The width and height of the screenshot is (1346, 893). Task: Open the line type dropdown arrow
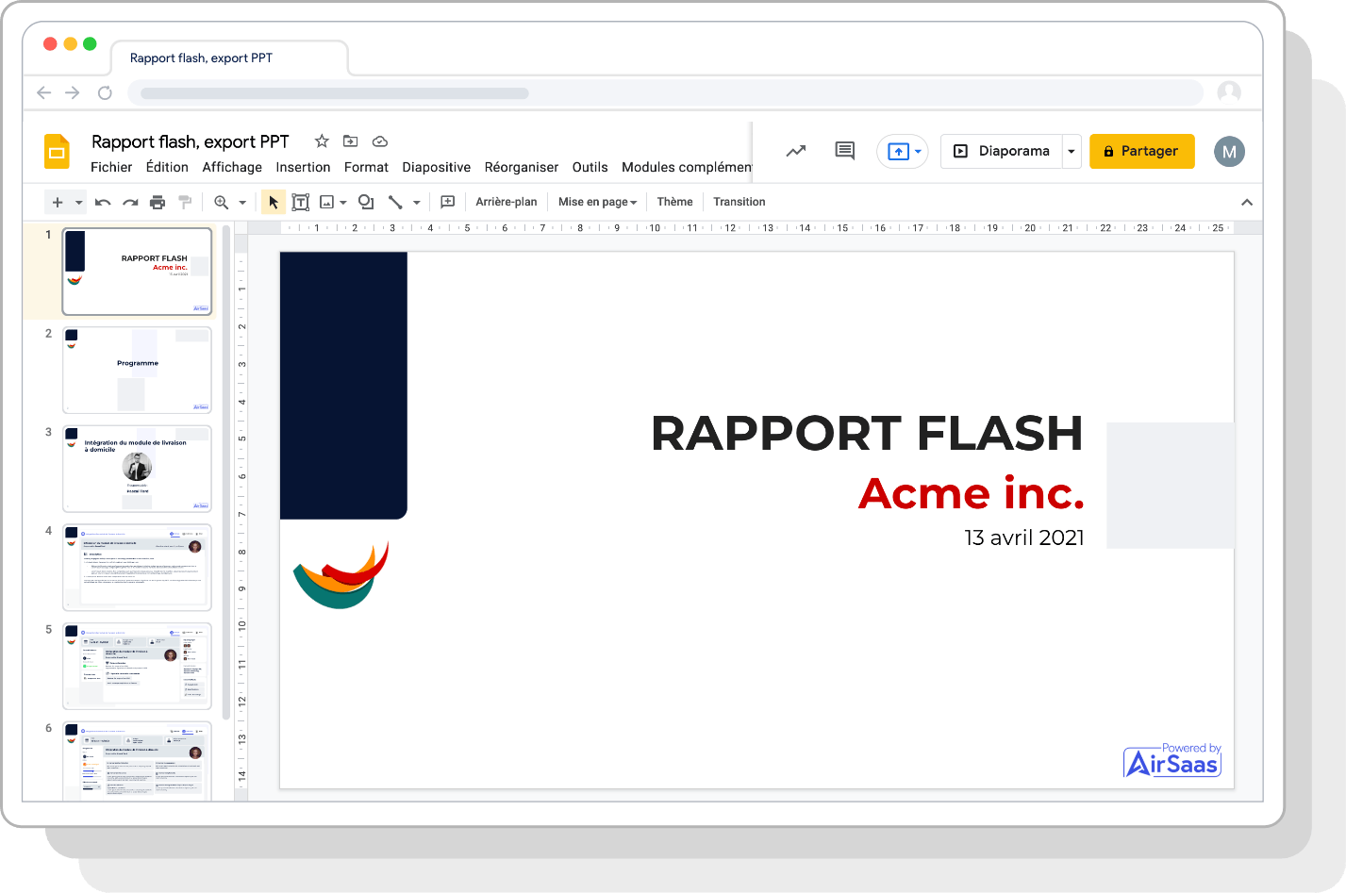coord(417,203)
